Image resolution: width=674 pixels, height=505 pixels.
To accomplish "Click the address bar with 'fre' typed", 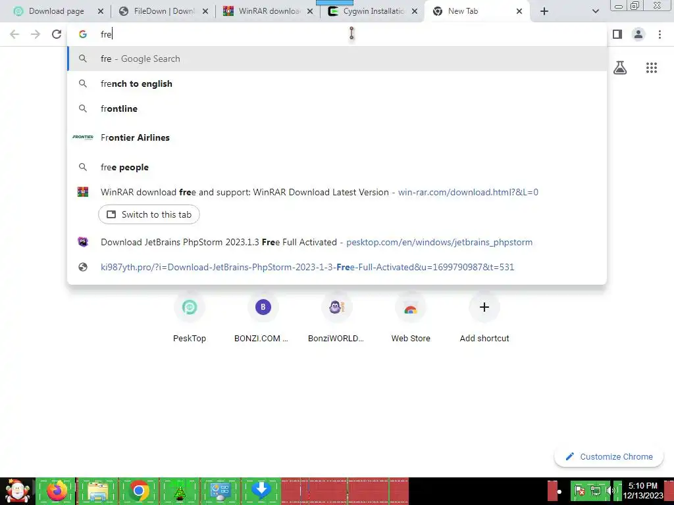I will (337, 34).
